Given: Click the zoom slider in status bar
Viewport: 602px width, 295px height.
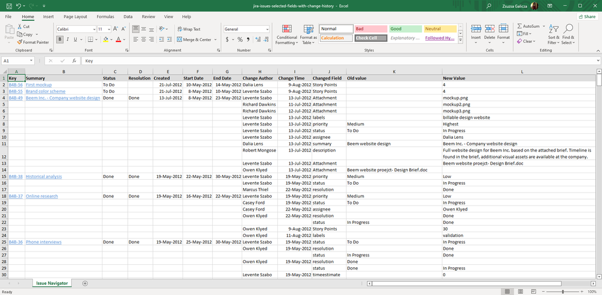Looking at the screenshot, I should point(562,292).
